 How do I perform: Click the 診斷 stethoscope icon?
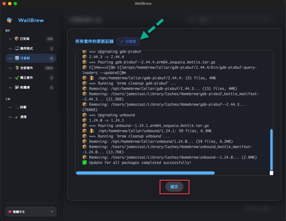click(17, 107)
